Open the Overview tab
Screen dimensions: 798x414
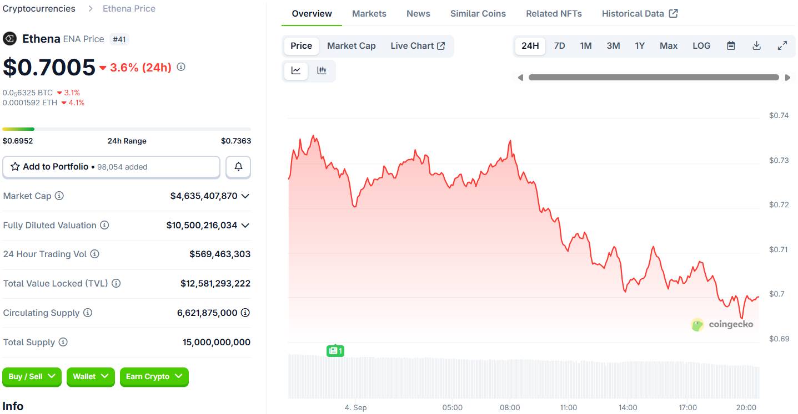[312, 13]
